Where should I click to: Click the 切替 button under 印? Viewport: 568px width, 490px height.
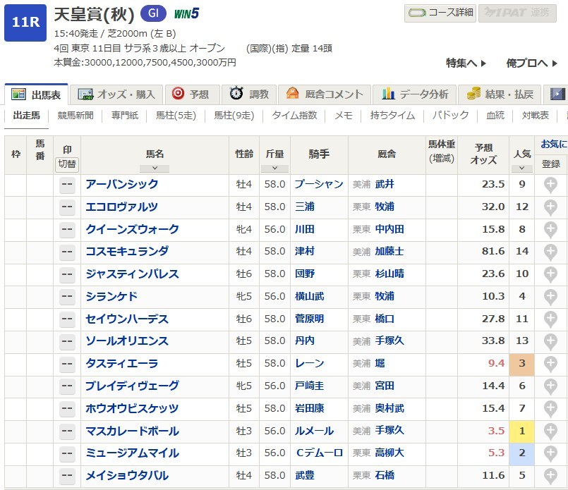67,164
